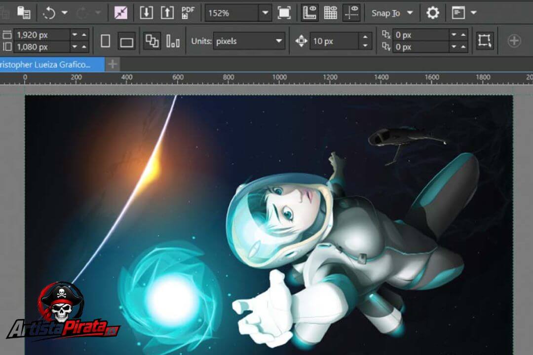Increase nudge distance with up arrow
533x355 pixels.
(x=365, y=36)
